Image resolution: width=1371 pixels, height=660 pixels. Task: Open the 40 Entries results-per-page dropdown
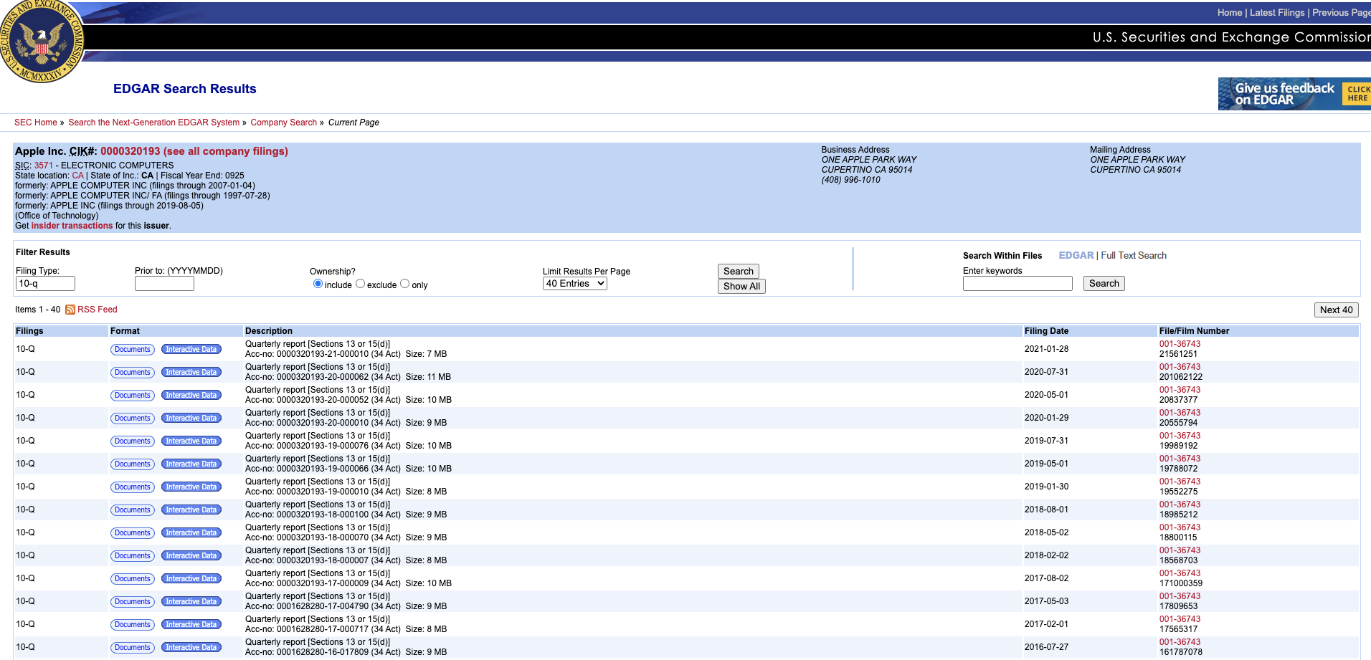[575, 284]
